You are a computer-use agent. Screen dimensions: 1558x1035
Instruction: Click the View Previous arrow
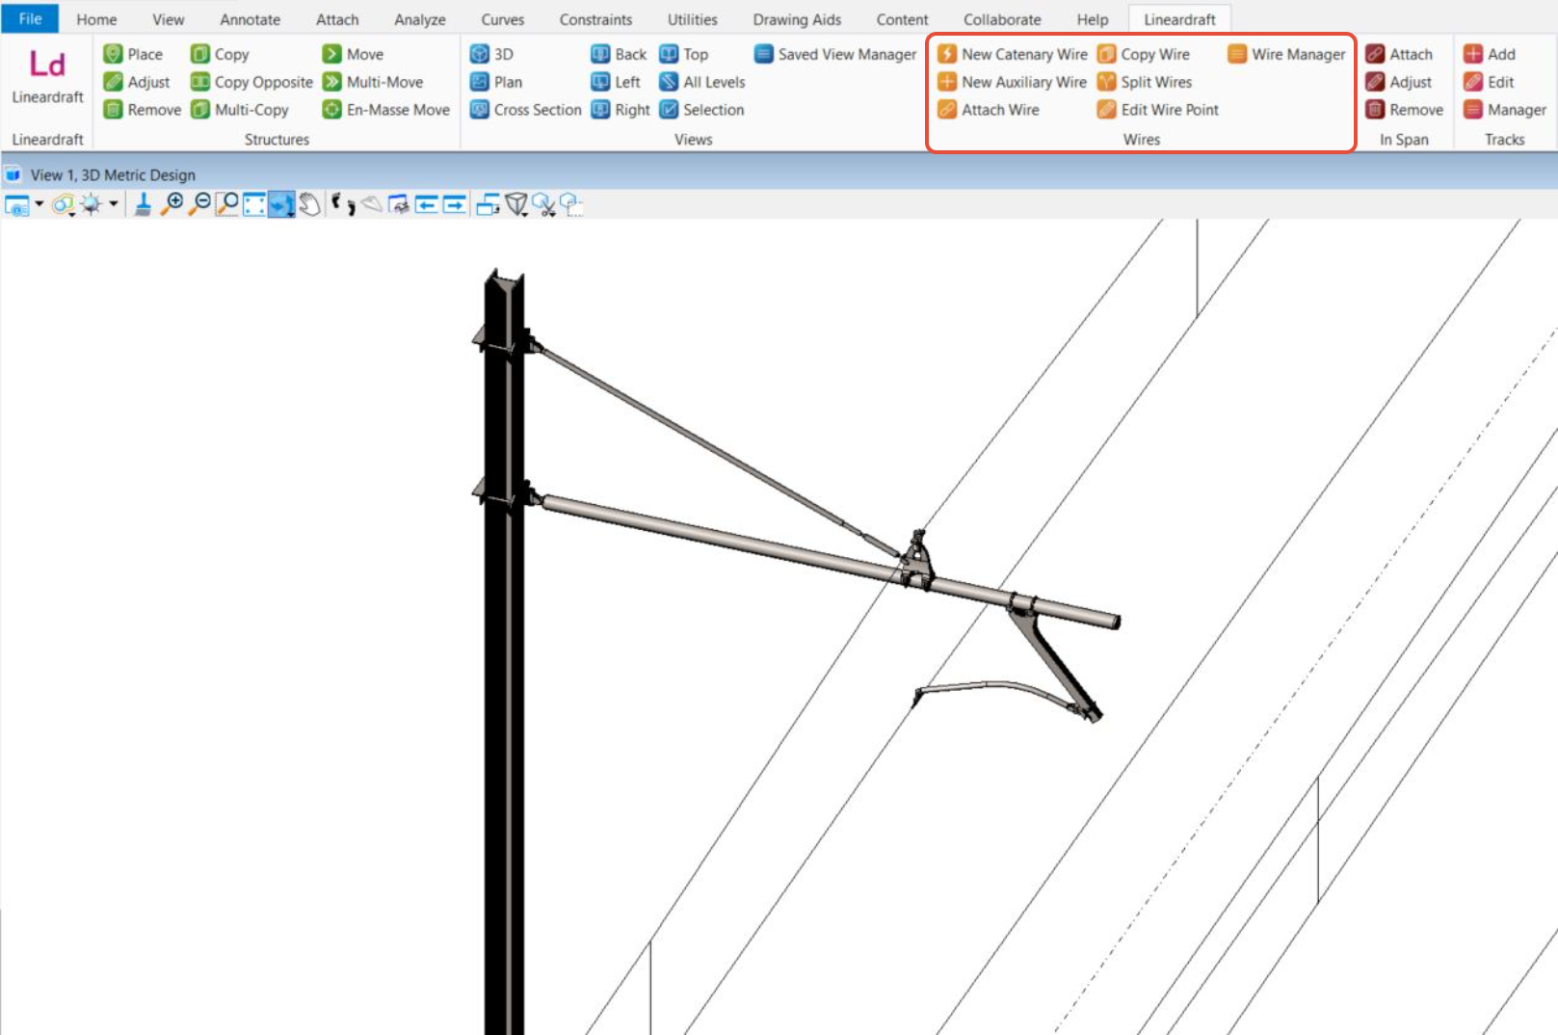(x=427, y=204)
